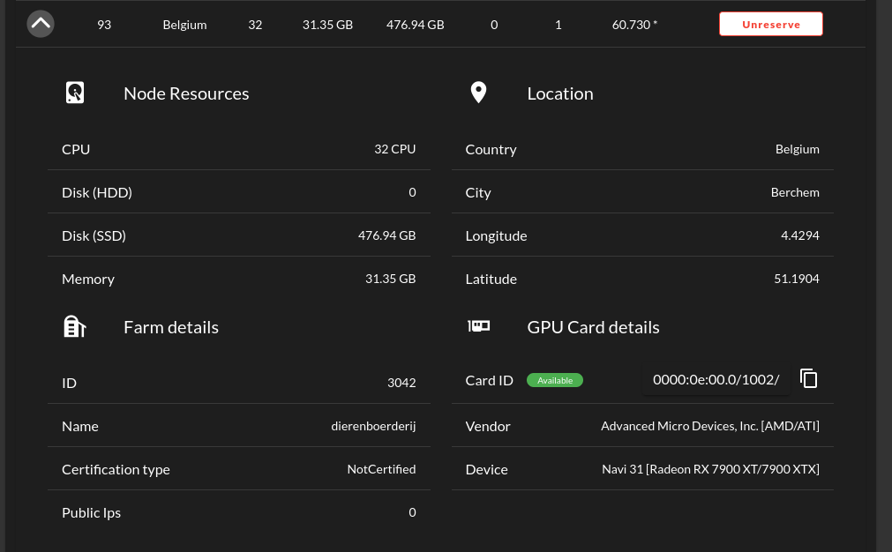Open the Card ID value field
The image size is (892, 552).
coord(716,379)
